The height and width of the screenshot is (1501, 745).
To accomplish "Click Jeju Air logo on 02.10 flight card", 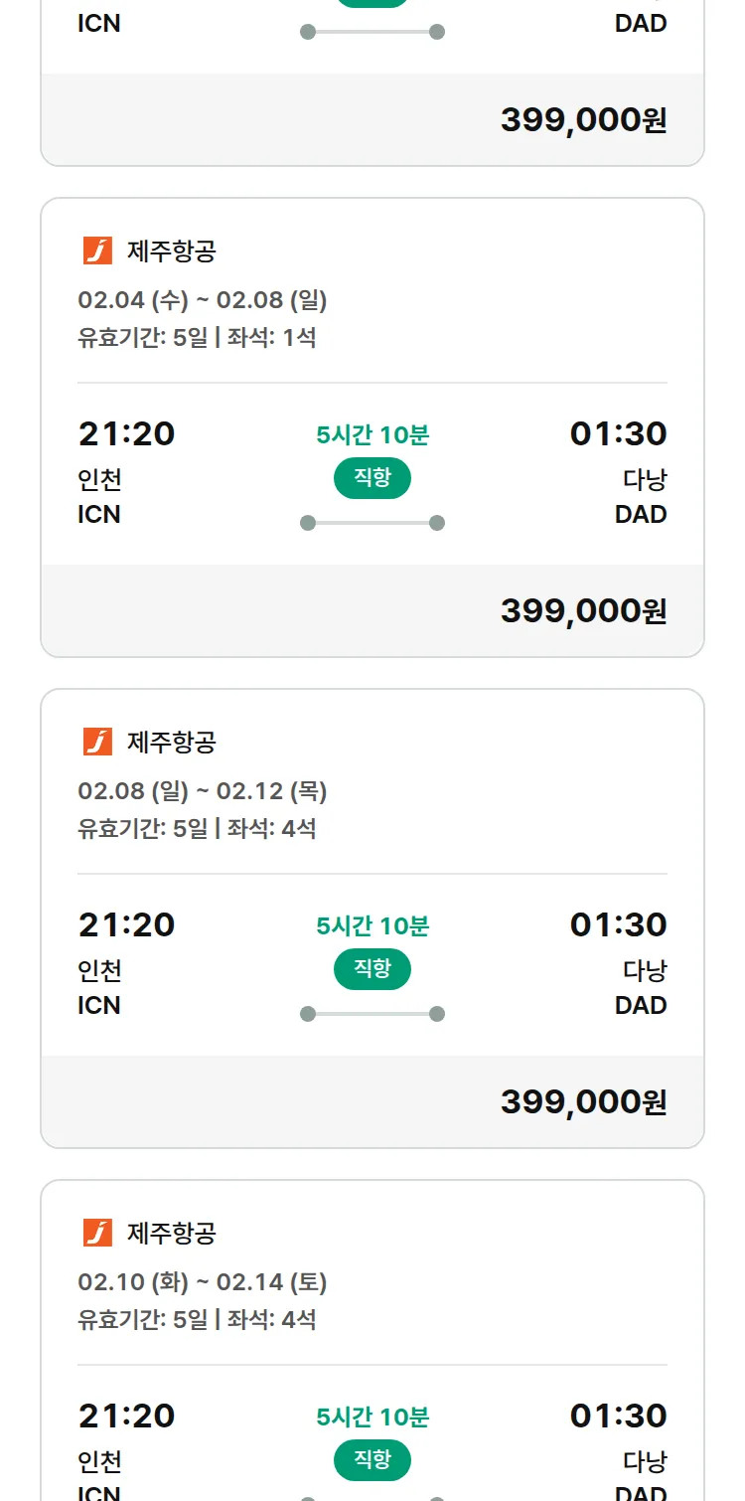I will 97,1233.
